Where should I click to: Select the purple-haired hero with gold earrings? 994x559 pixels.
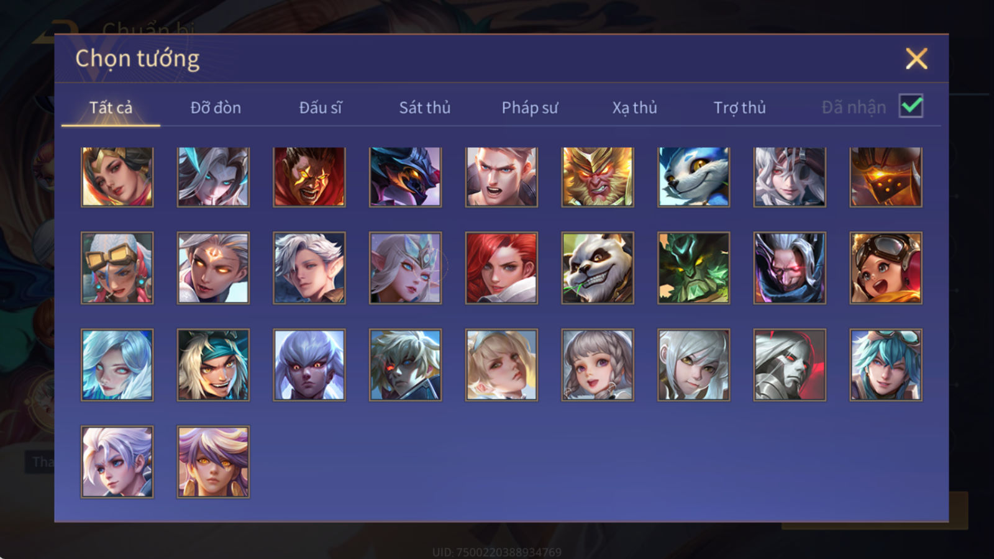(213, 461)
